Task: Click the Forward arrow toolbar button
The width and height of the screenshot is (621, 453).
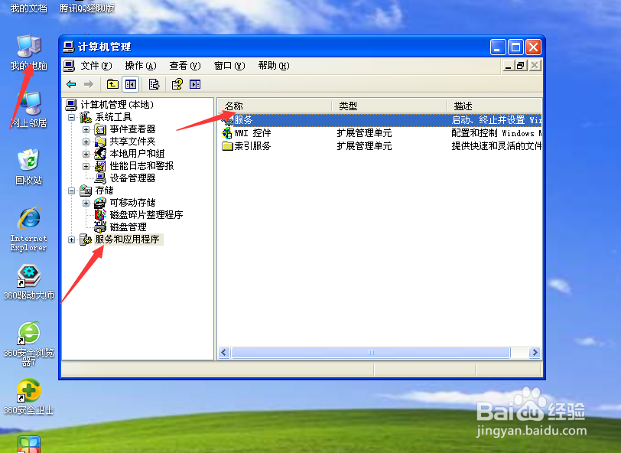Action: (89, 84)
